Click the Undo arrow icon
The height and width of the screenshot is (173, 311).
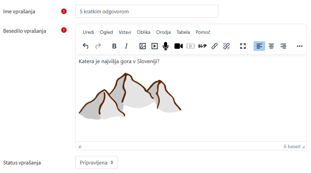coord(86,46)
